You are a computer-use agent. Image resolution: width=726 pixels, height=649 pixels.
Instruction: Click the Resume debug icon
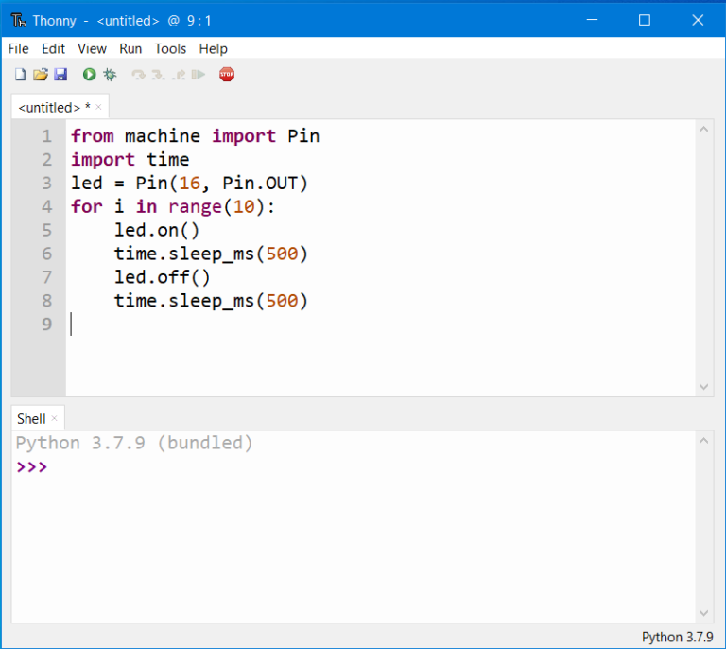coord(198,74)
